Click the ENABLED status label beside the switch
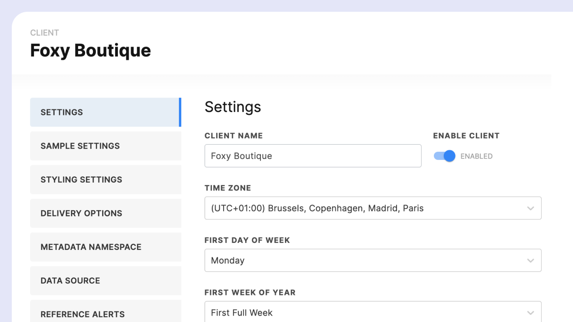 476,157
